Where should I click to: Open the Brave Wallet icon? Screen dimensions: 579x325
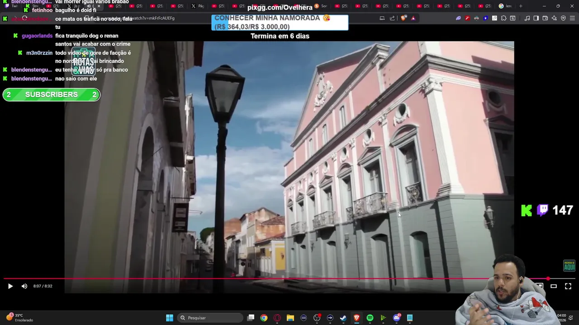coord(545,18)
